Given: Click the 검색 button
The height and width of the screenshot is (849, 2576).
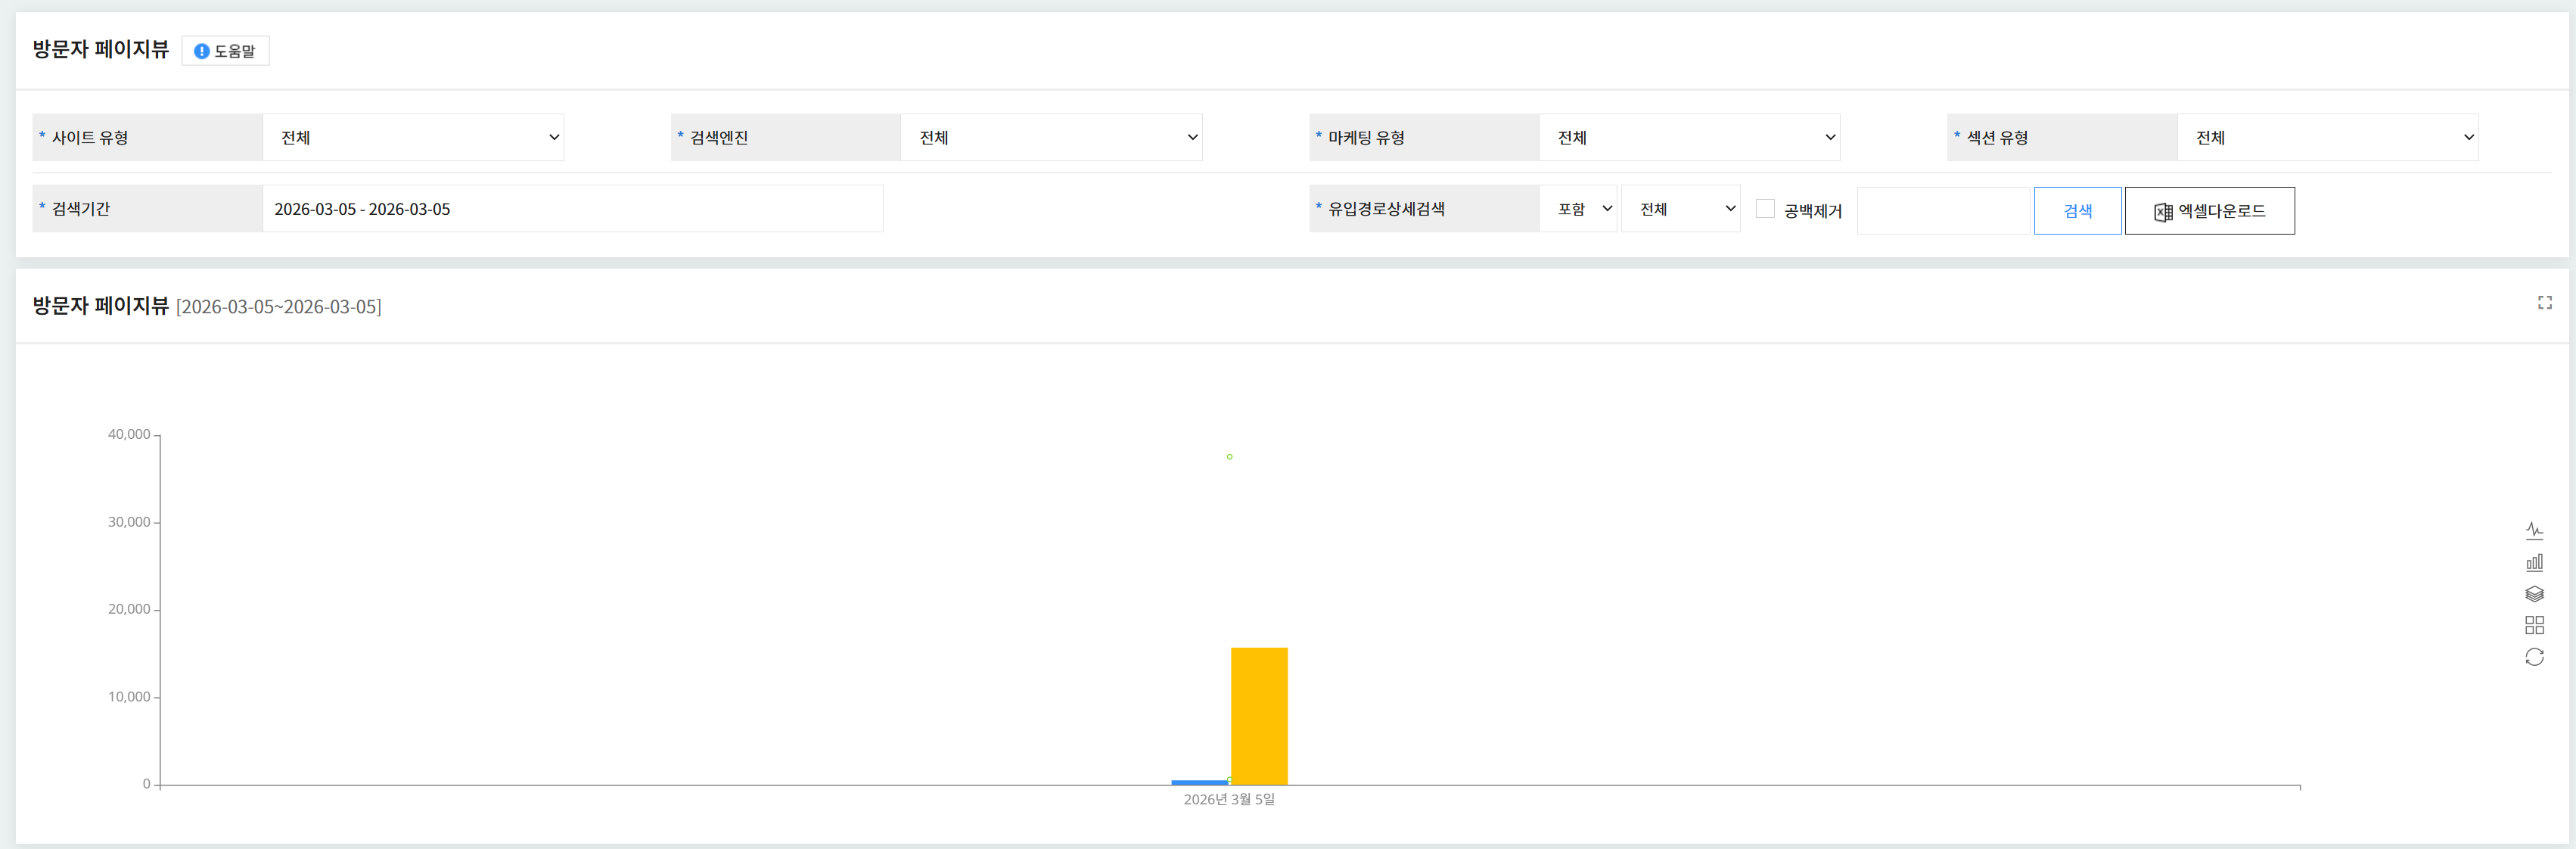Looking at the screenshot, I should [2077, 211].
